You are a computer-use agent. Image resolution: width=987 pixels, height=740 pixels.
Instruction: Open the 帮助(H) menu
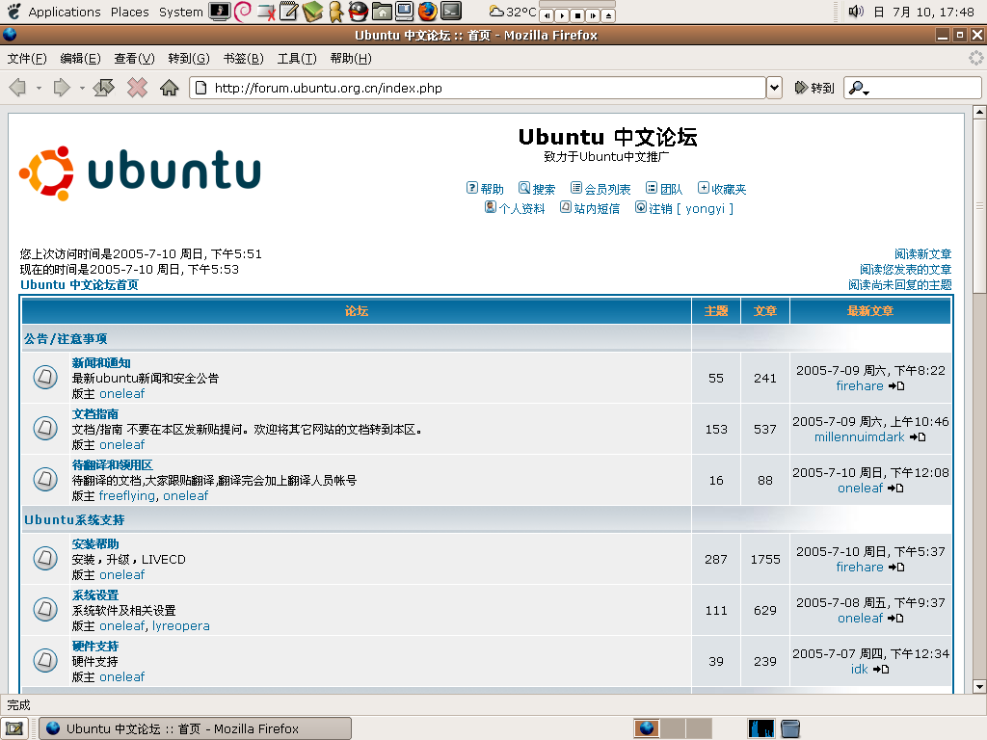(351, 59)
